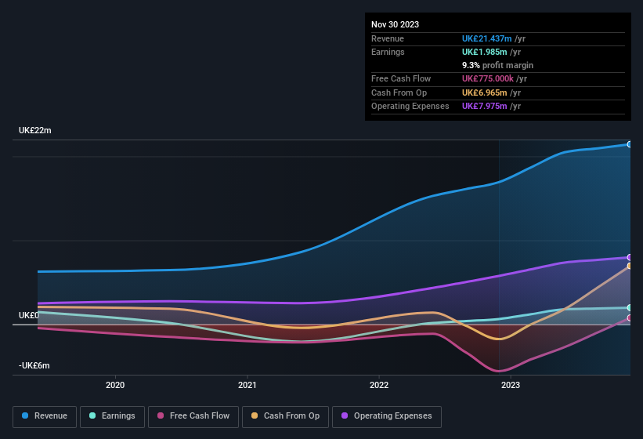Click the orange Cash From Op endpoint marker
Screen dimensions: 643x439
[x=630, y=266]
